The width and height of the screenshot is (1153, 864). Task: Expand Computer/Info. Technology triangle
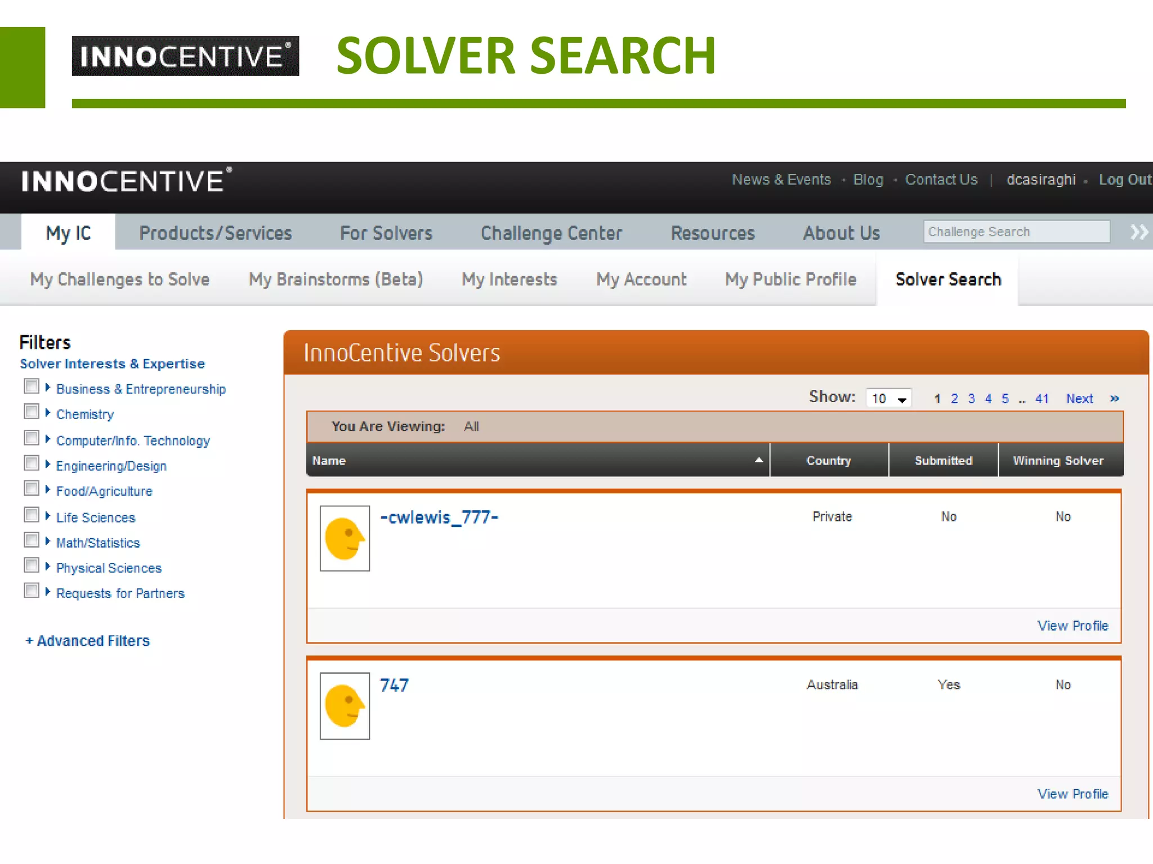coord(48,439)
